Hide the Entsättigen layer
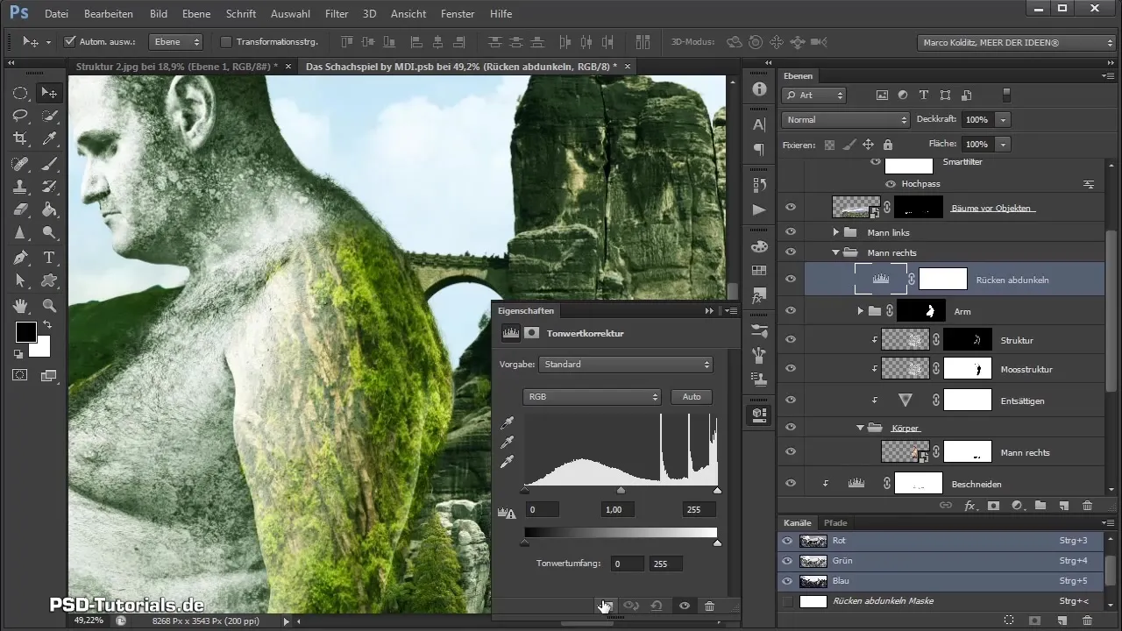Image resolution: width=1122 pixels, height=631 pixels. coord(791,400)
